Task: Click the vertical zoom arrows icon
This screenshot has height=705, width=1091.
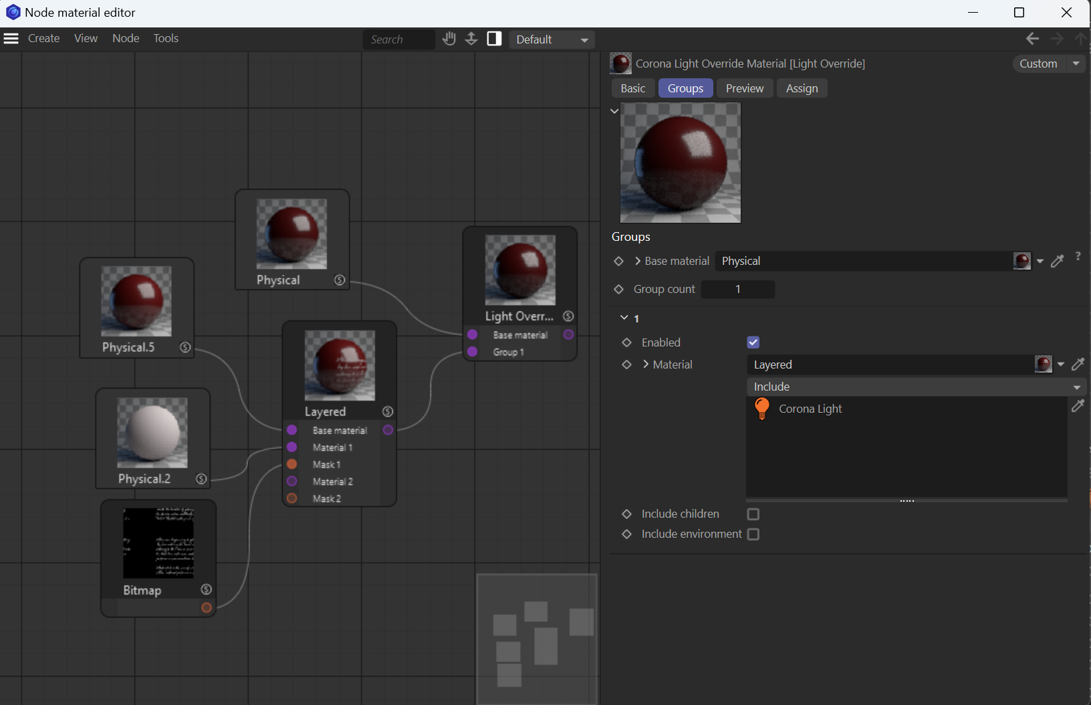Action: pos(471,39)
